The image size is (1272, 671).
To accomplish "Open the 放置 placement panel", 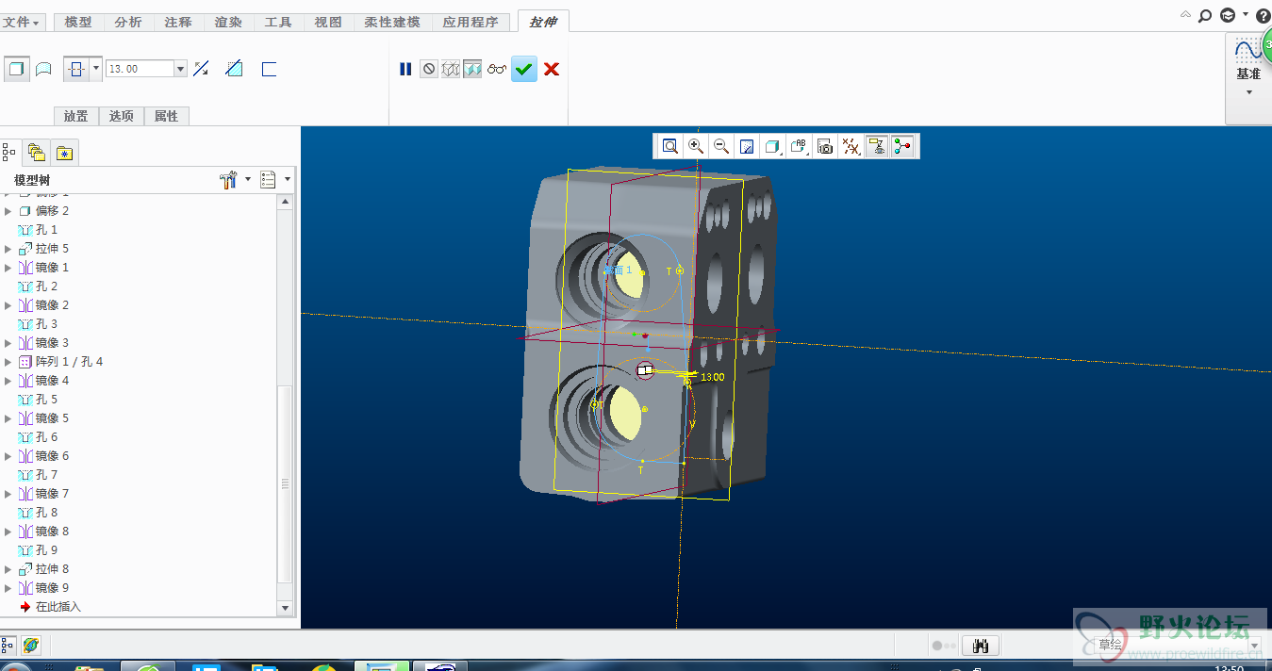I will (75, 116).
